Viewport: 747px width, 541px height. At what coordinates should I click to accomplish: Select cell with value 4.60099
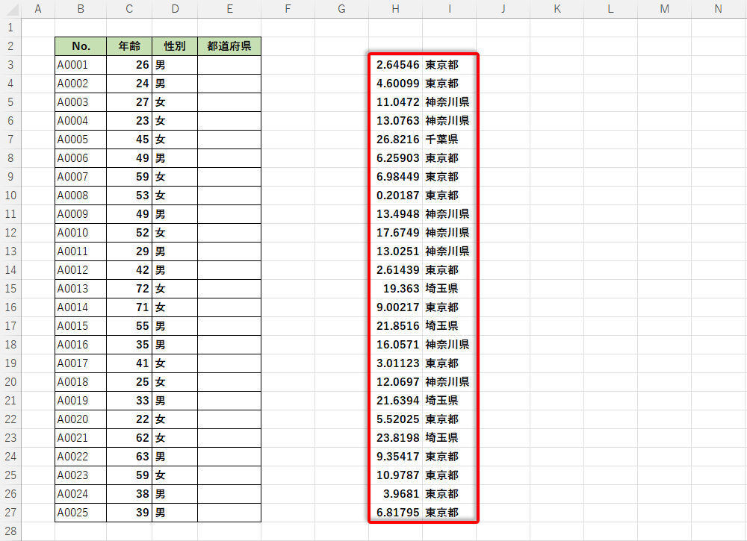click(395, 84)
